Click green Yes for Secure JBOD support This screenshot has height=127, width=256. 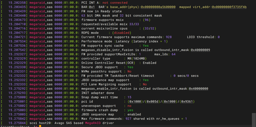(x=130, y=67)
